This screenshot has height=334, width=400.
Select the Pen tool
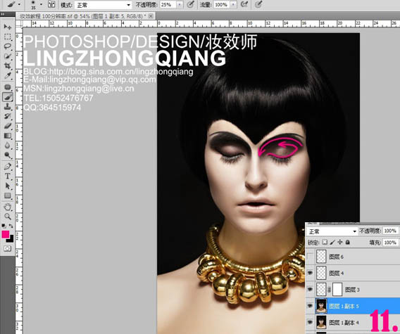point(8,167)
